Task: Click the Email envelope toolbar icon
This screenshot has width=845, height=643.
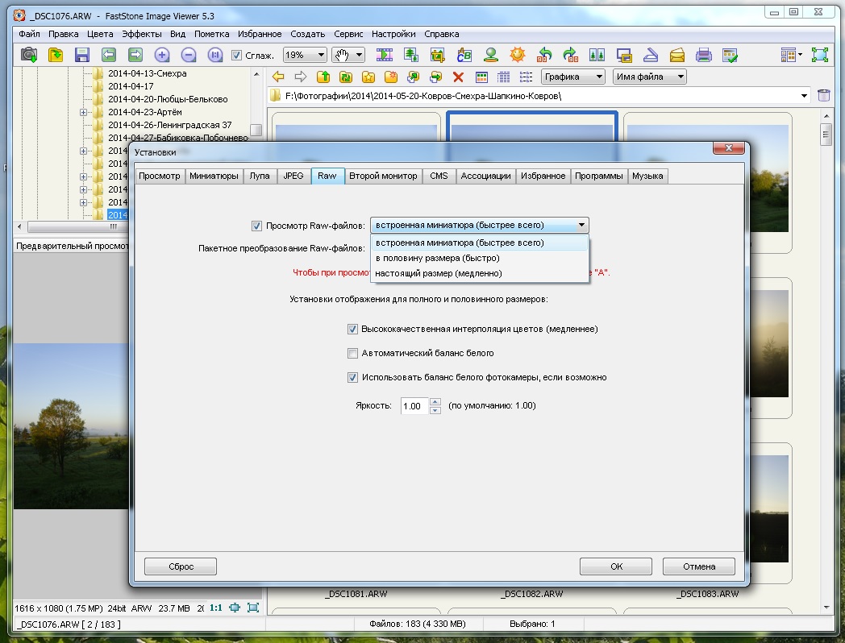Action: (676, 55)
